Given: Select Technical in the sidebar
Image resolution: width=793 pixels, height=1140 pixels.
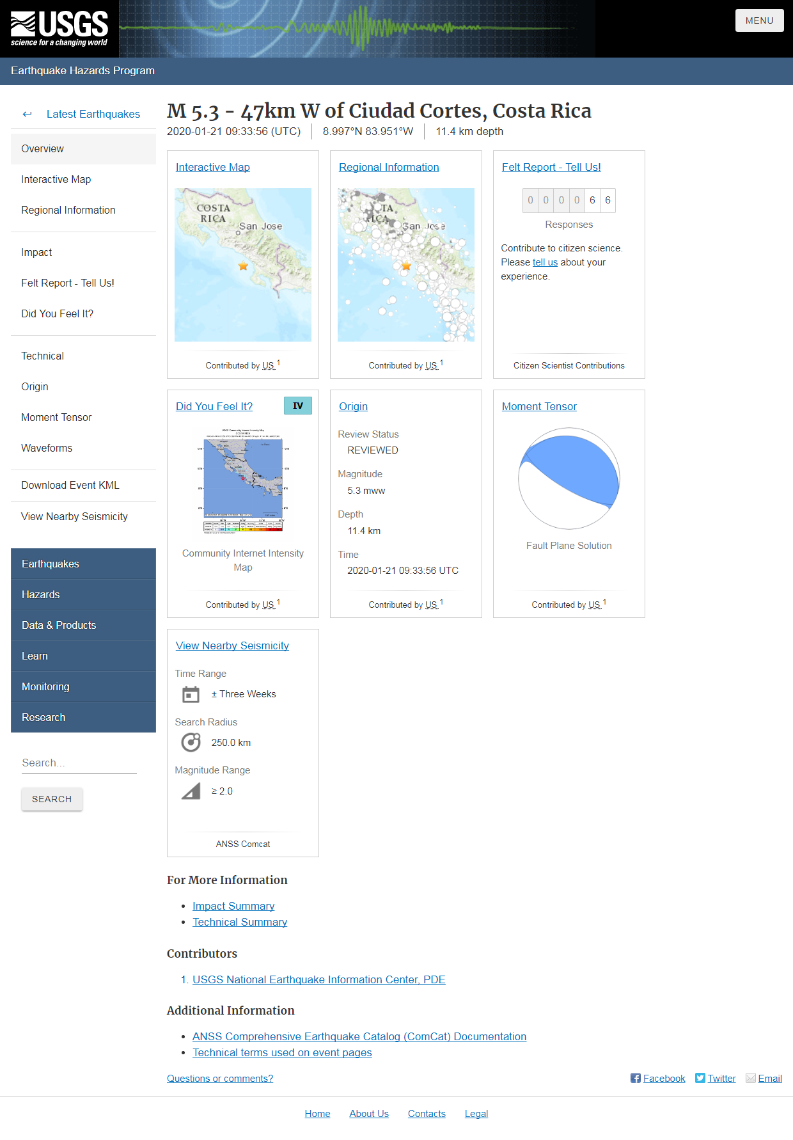Looking at the screenshot, I should [x=83, y=356].
